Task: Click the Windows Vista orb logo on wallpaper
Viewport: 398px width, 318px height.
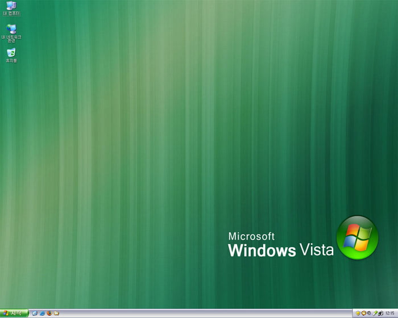Action: pyautogui.click(x=357, y=238)
